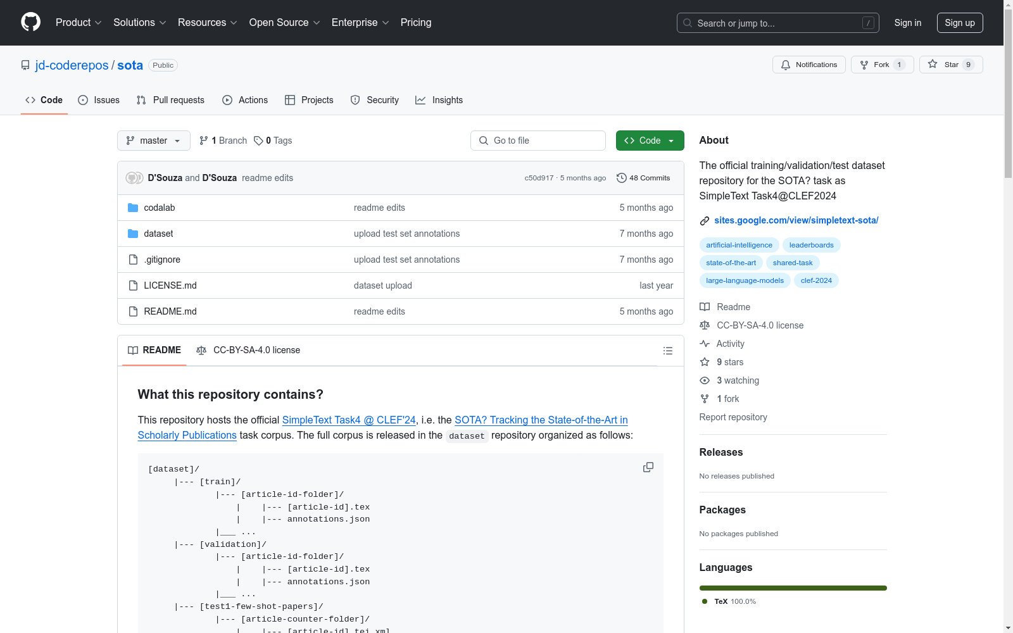Expand the Solutions menu
The width and height of the screenshot is (1013, 633).
click(140, 22)
